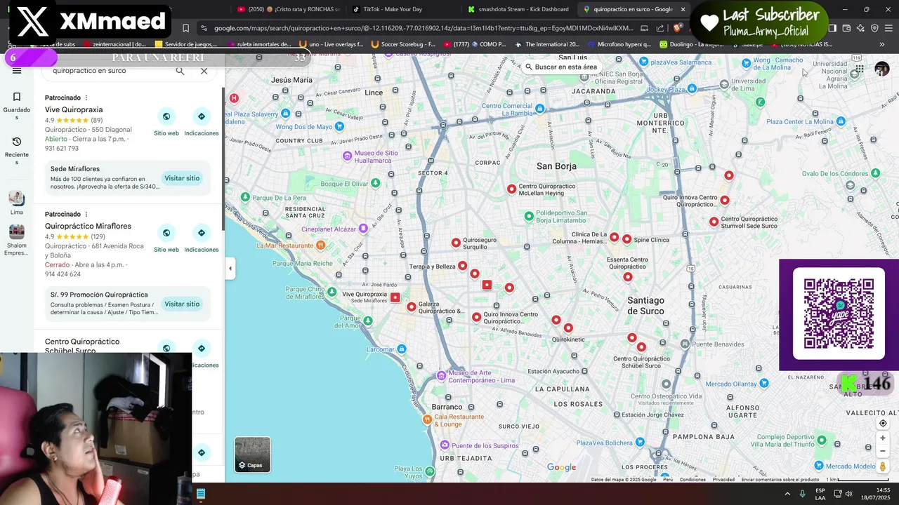Image resolution: width=899 pixels, height=505 pixels.
Task: Click the Cala Restaurante & Lounge marker
Action: click(427, 419)
